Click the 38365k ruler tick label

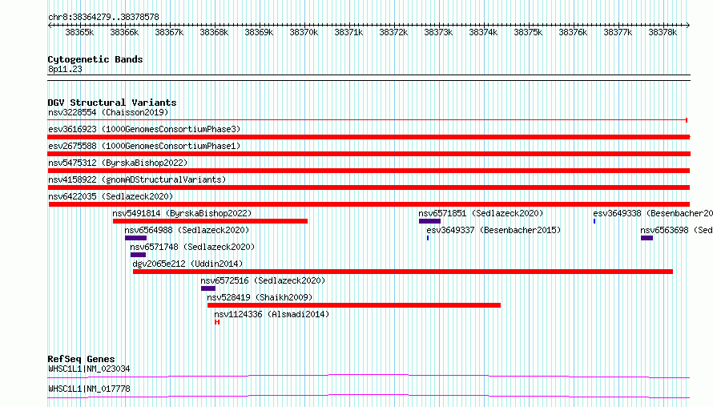tap(79, 33)
